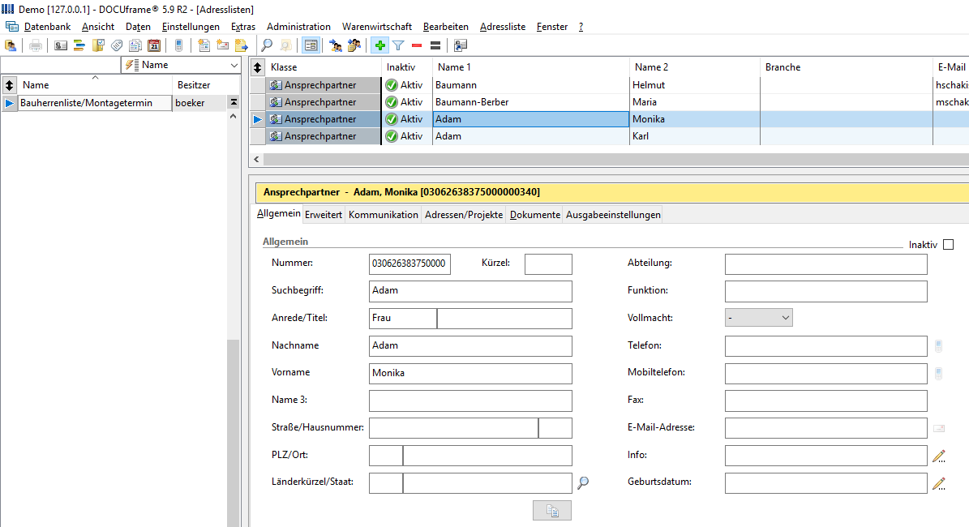Viewport: 969px width, 527px height.
Task: Open the Warenwirtschaft menu
Action: click(377, 27)
